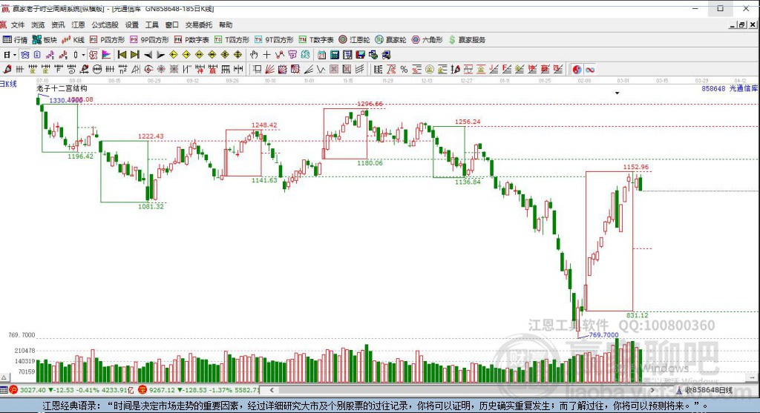Switch to K线 chart view
Screen dimensions: 760x413
pyautogui.click(x=73, y=40)
